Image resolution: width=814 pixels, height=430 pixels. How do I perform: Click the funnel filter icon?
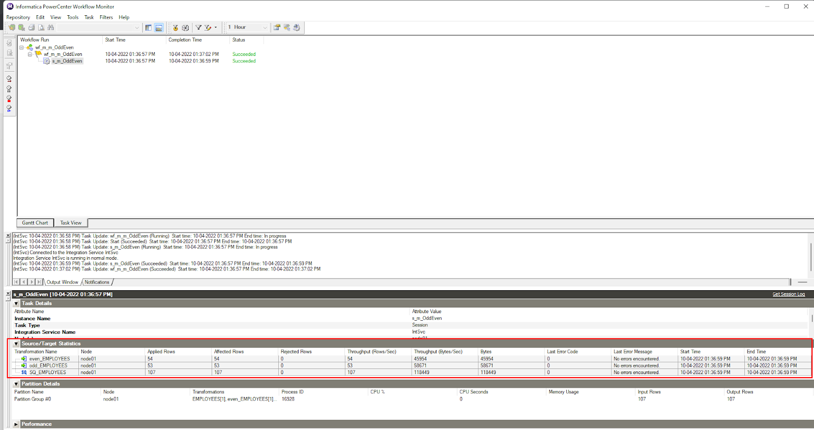tap(199, 27)
